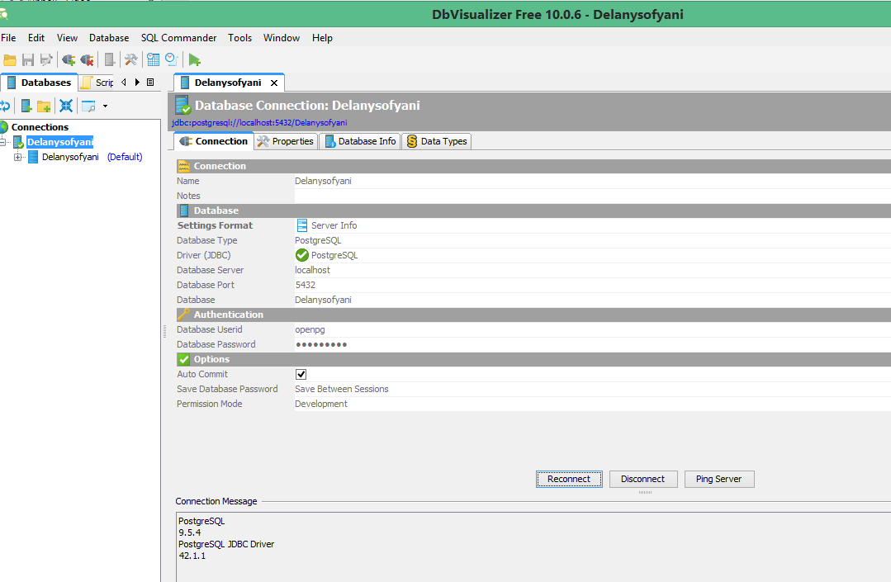The width and height of the screenshot is (891, 582).
Task: Open the Help menu
Action: click(322, 38)
